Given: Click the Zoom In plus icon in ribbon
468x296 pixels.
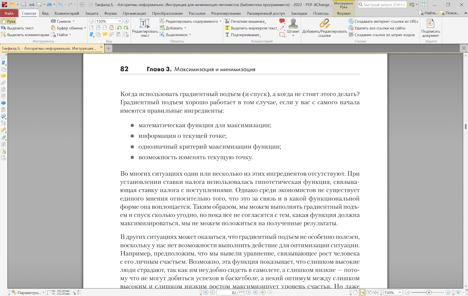Looking at the screenshot, I should (126, 21).
